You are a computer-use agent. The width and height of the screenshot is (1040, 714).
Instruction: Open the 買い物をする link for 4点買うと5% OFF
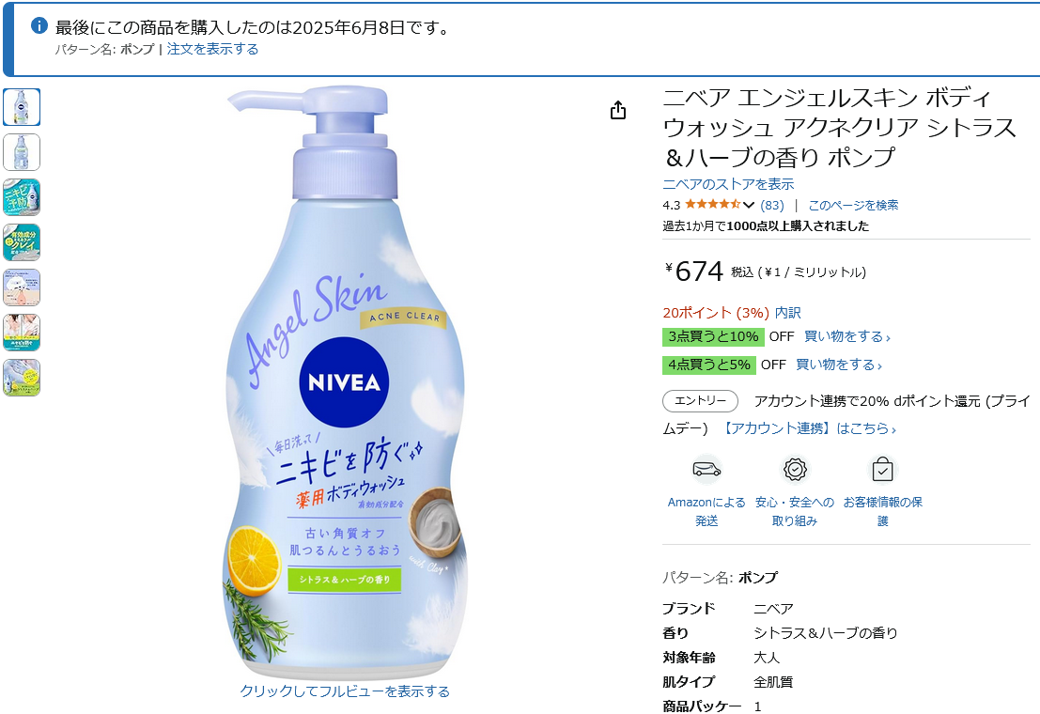point(838,365)
